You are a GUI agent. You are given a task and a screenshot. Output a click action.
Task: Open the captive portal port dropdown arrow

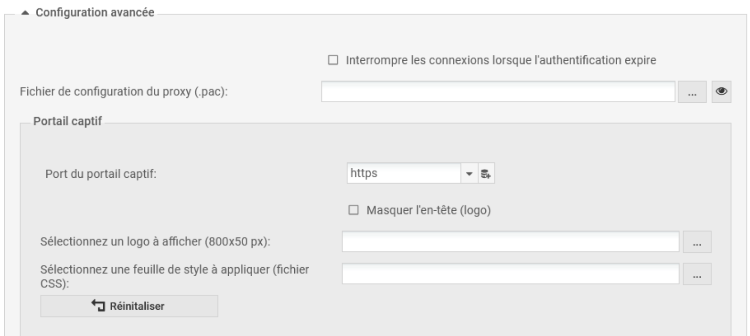469,173
